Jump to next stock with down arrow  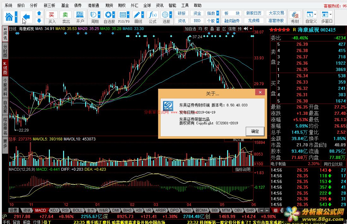(x=39, y=21)
